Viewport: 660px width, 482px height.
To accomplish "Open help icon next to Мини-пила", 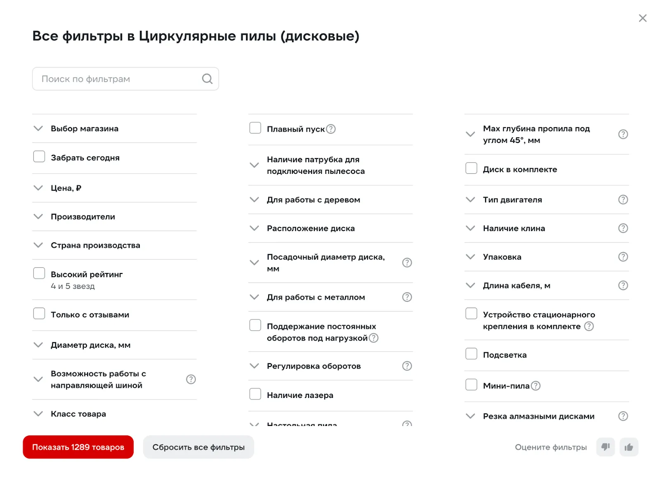I will pos(535,386).
